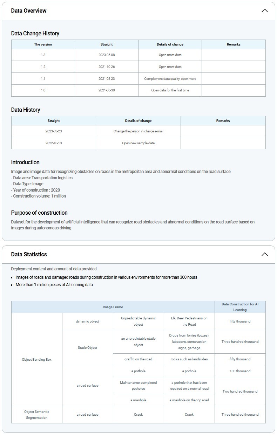Viewport: 277px width, 436px height.
Task: Click the Data Statistics panel title
Action: 29,254
